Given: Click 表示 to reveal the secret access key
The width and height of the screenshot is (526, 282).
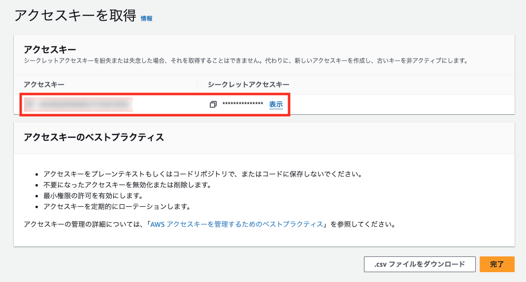Looking at the screenshot, I should coord(276,105).
